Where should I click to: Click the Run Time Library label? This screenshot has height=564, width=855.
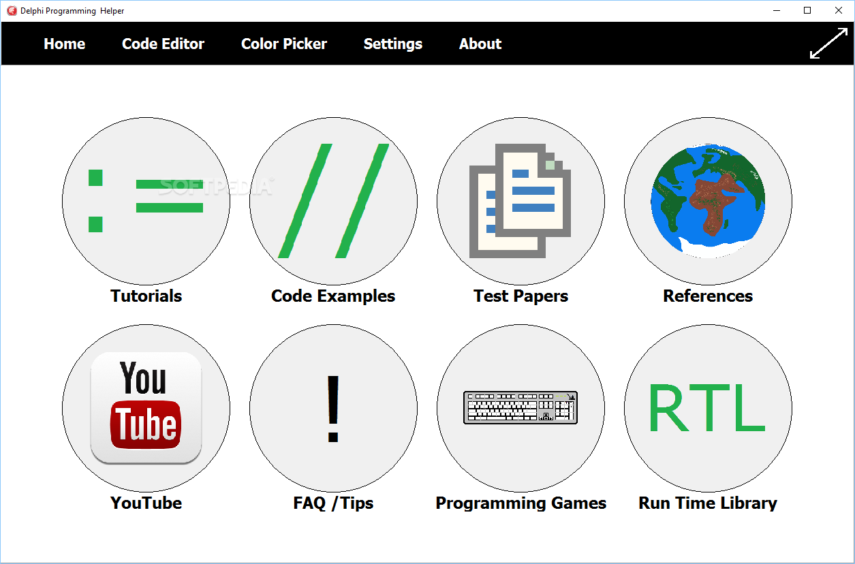click(708, 503)
